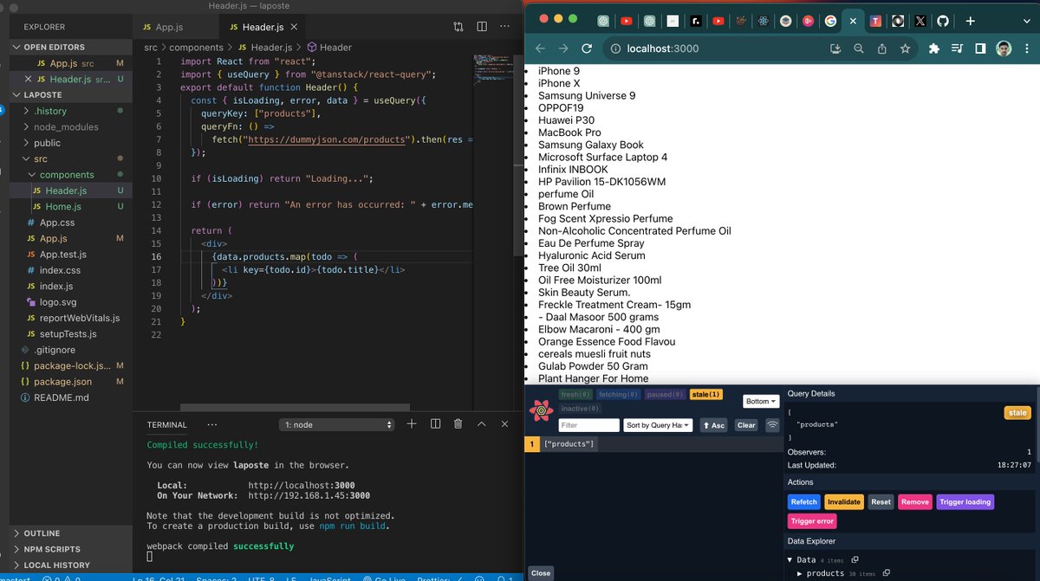
Task: Close Header.js in Open Editors list
Action: coord(26,79)
